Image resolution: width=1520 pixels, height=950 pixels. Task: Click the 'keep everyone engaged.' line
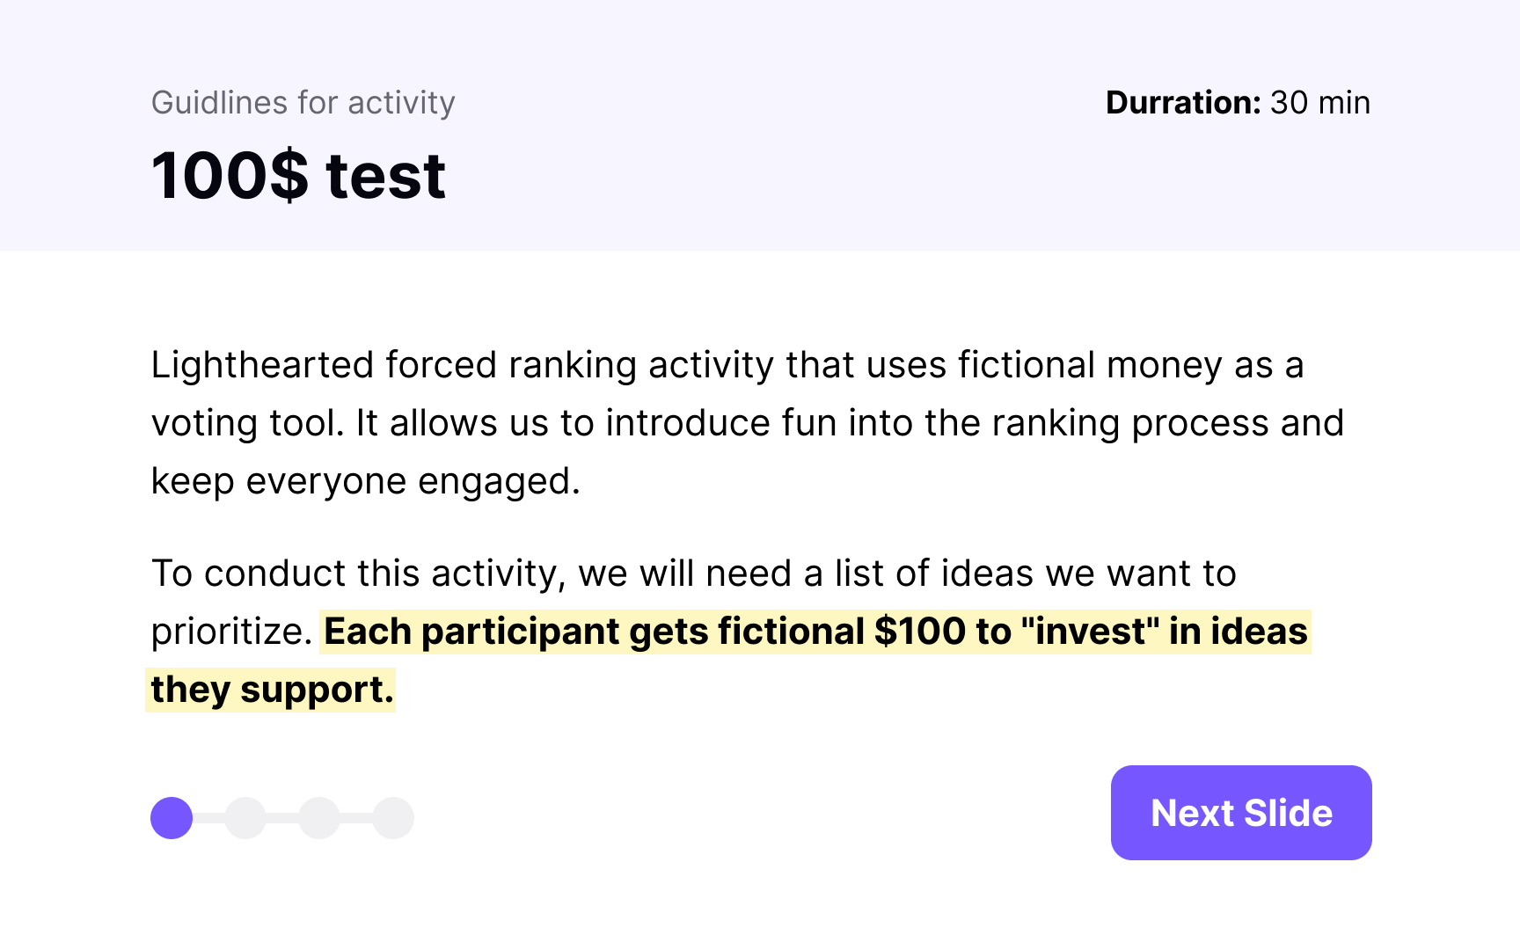point(366,482)
